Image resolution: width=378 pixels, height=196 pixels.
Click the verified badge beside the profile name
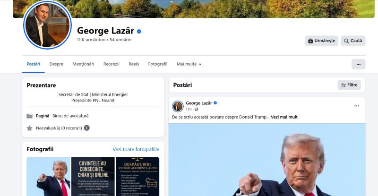click(x=139, y=31)
